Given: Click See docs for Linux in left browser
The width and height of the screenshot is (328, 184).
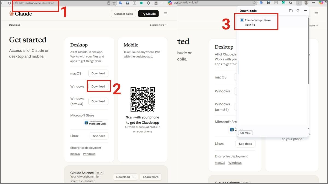Looking at the screenshot, I should (99, 136).
